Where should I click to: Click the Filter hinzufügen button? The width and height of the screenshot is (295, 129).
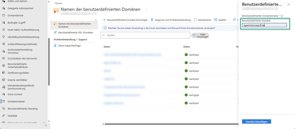(x=200, y=35)
